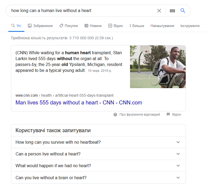Expand "How long can you survive with no heartbeat?"
Viewport: 210px width, 184px height.
pos(98,142)
